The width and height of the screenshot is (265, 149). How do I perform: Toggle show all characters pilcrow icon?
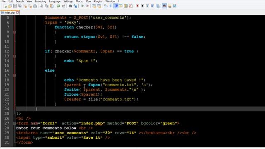pos(111,6)
